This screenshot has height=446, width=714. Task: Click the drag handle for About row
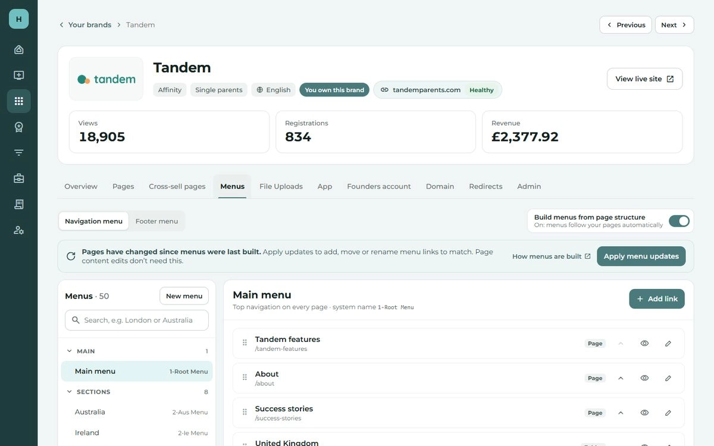coord(245,378)
